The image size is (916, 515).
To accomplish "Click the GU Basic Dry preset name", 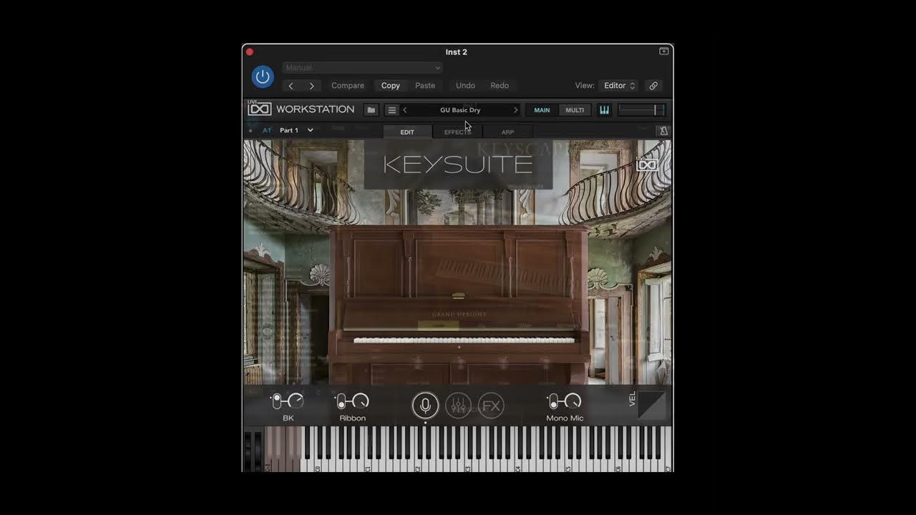I will pos(460,110).
